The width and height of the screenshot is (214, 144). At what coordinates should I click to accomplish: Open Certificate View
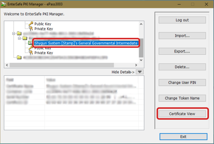pos(182,114)
